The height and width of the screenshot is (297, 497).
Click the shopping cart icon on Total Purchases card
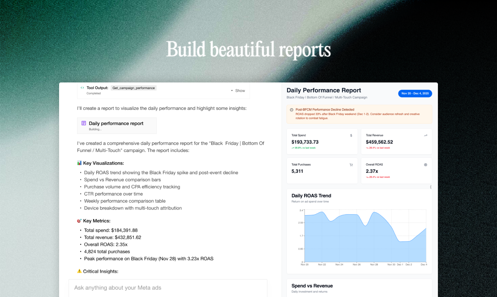[x=351, y=165]
